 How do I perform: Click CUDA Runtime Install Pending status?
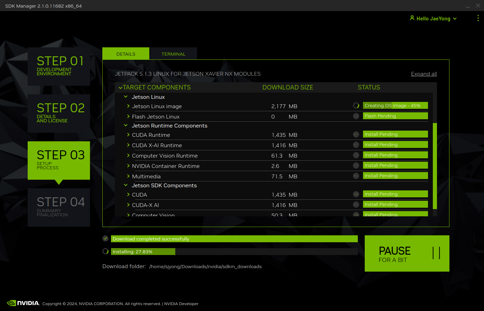click(395, 134)
